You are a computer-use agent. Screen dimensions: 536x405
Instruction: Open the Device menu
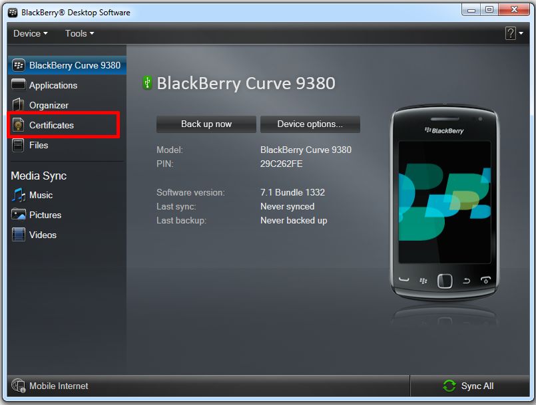pos(30,33)
